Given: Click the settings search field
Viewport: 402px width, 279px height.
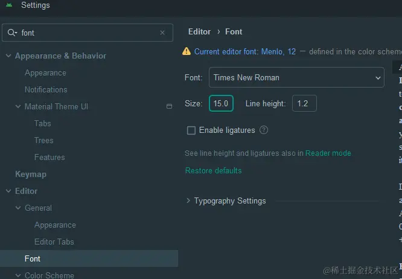Looking at the screenshot, I should [88, 33].
